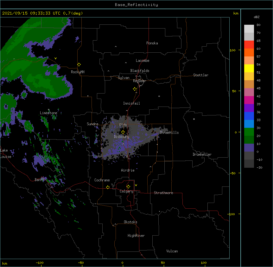Pick the violet swatch between 39 and 36
This screenshot has height=267, width=273.
tap(249, 108)
